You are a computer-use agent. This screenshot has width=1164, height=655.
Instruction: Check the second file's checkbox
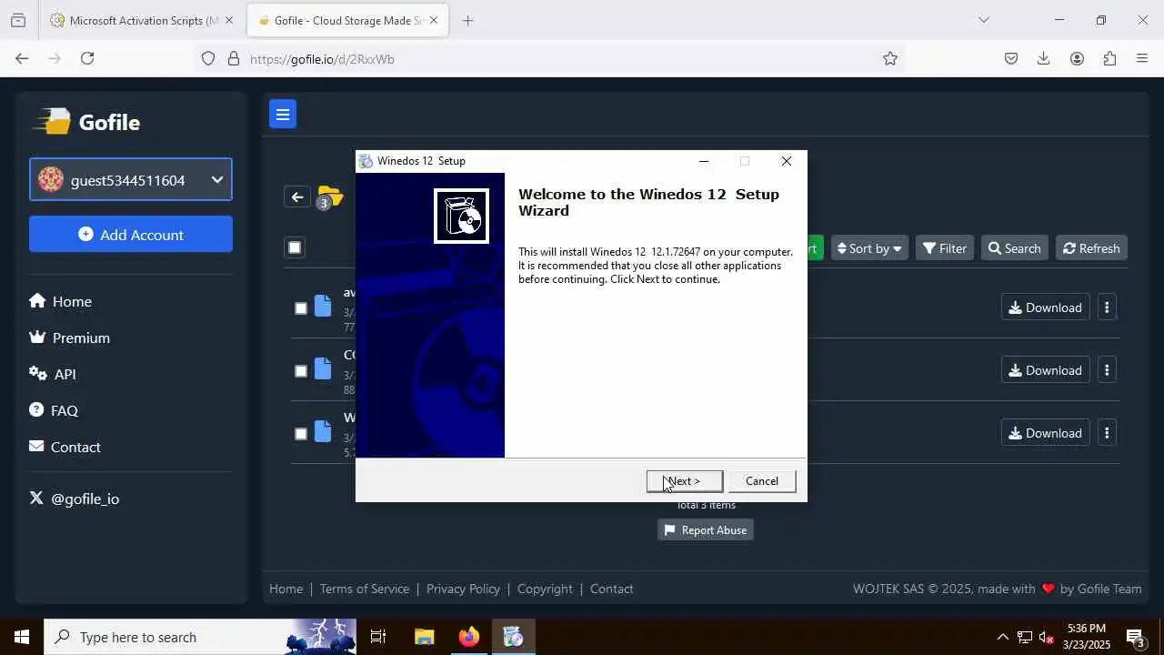(301, 371)
